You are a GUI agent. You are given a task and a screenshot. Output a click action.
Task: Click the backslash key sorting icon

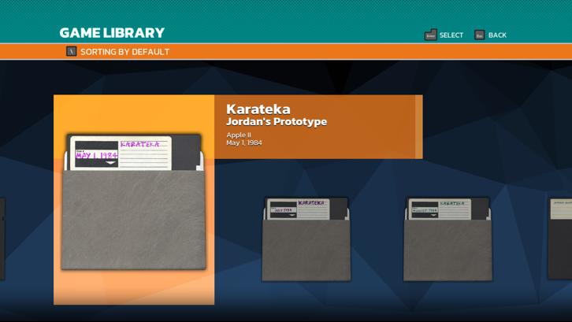(71, 51)
